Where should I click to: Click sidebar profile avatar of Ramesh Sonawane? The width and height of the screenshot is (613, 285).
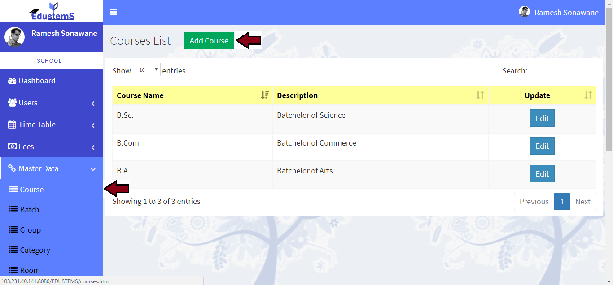pyautogui.click(x=14, y=37)
